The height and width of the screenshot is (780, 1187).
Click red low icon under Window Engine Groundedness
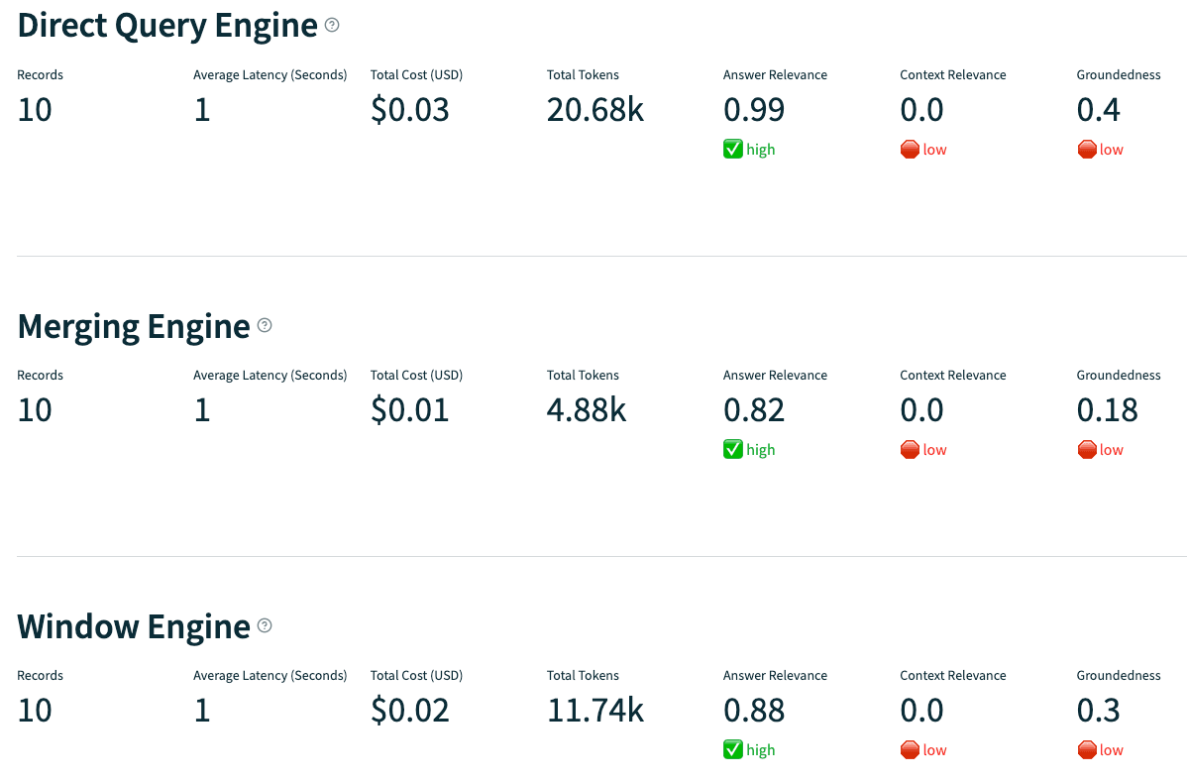1087,750
